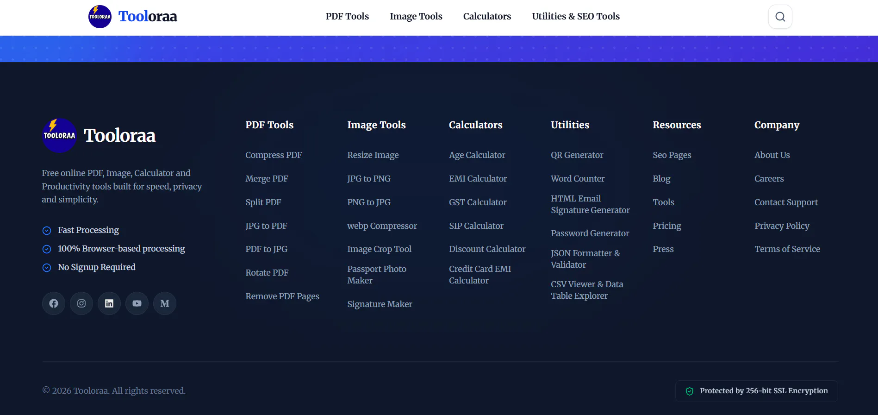Open the webp Compressor

click(x=382, y=226)
